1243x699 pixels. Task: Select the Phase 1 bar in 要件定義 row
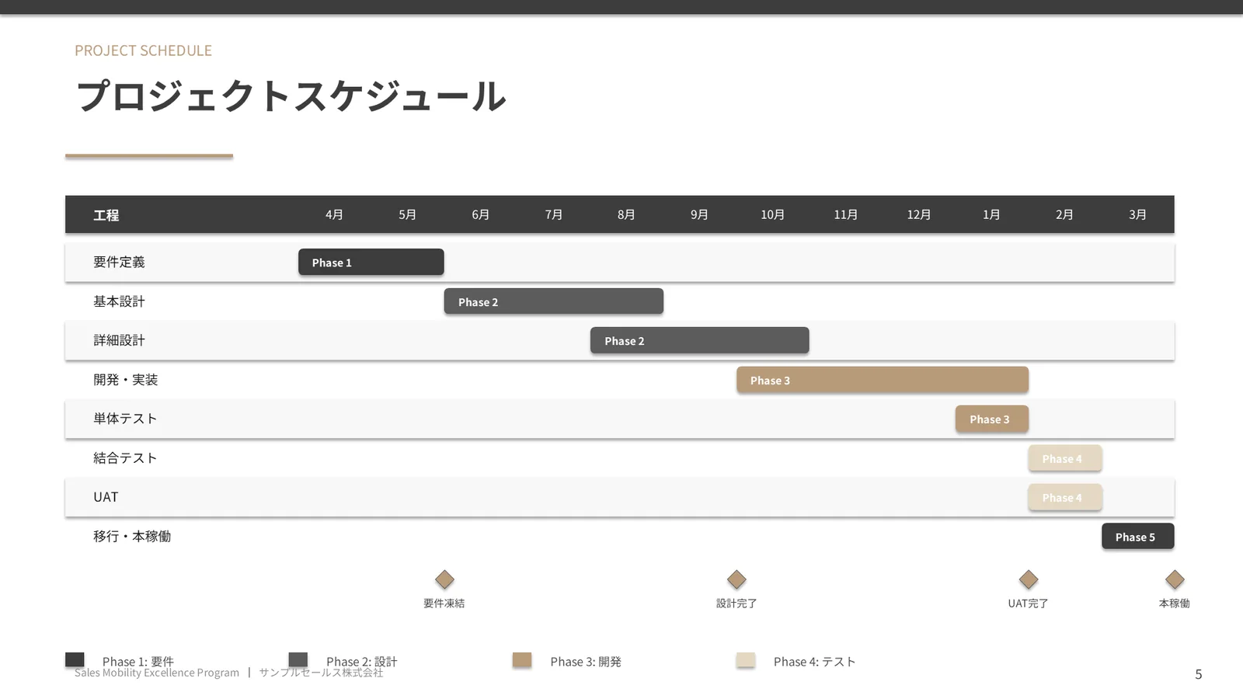point(371,262)
